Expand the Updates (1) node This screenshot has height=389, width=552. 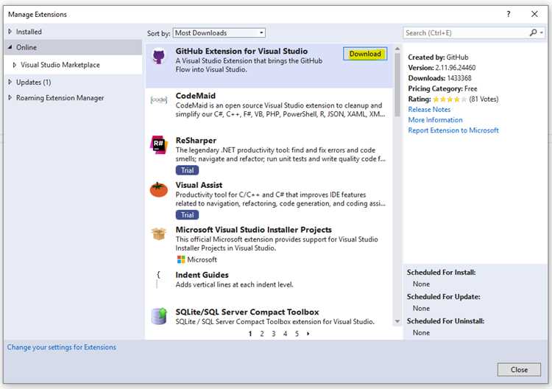point(10,82)
